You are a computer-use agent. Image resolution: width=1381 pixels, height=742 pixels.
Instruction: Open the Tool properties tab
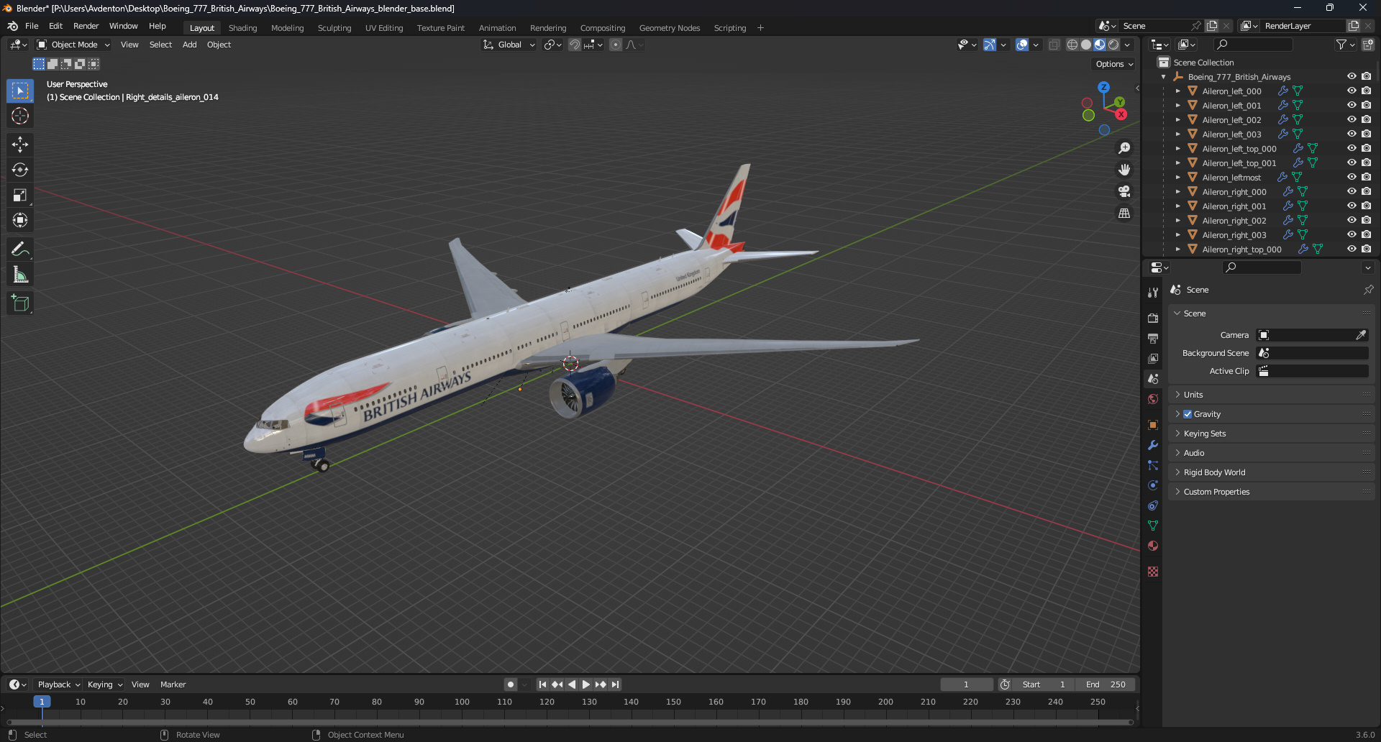(x=1153, y=293)
